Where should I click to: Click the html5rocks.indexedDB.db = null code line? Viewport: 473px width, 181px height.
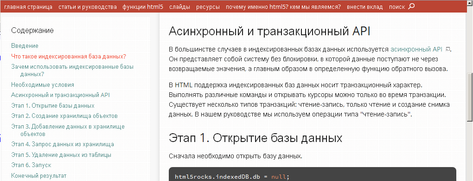232,177
